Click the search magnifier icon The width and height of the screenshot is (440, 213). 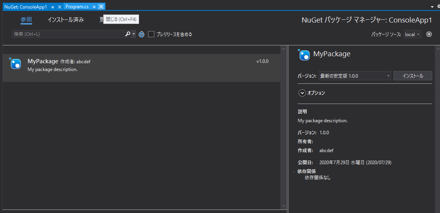coord(128,34)
